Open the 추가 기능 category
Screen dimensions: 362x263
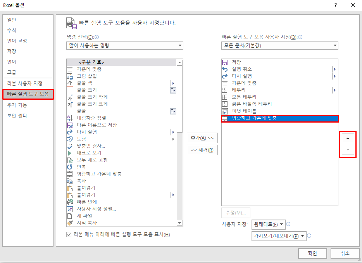click(x=17, y=105)
